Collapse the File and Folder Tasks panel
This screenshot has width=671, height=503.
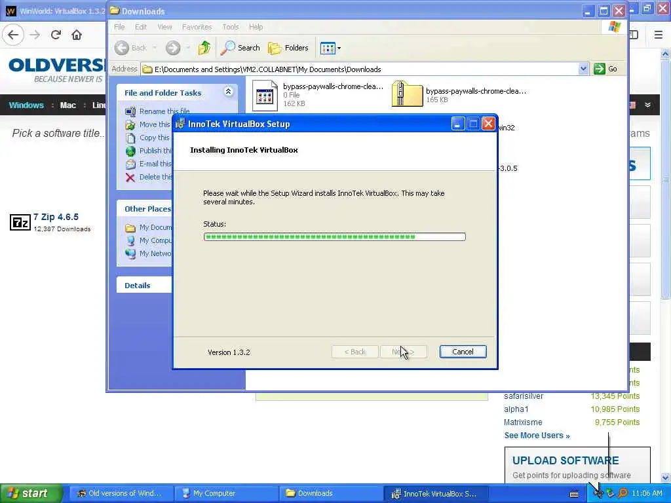coord(228,92)
